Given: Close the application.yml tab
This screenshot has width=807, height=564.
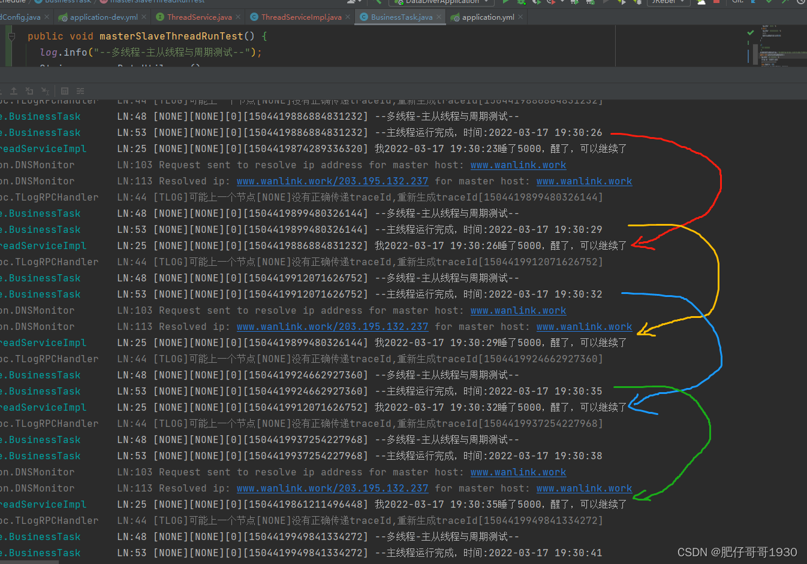Looking at the screenshot, I should tap(520, 17).
